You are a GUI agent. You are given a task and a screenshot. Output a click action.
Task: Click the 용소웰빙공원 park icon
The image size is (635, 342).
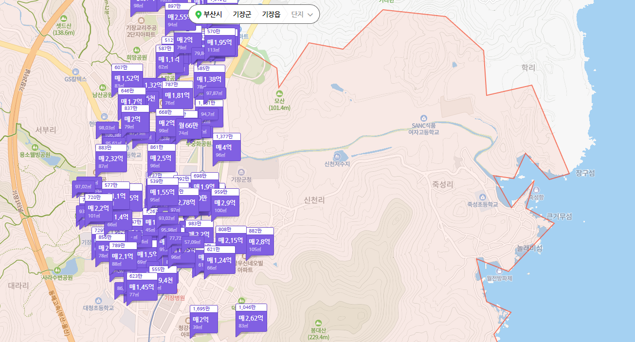pyautogui.click(x=35, y=147)
